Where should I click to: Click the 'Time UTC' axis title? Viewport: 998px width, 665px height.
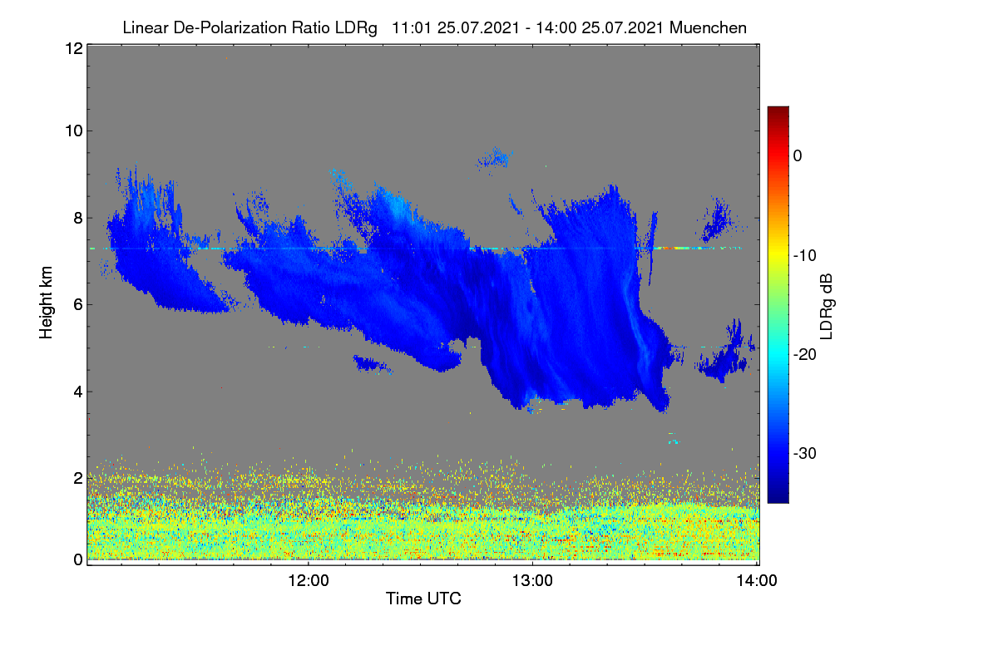[423, 598]
